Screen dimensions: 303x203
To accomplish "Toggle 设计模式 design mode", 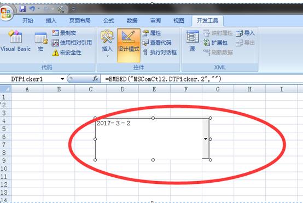I will click(129, 45).
